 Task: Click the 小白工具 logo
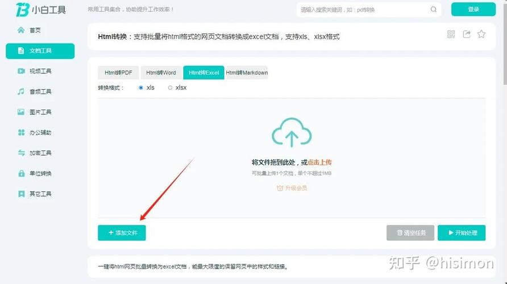click(x=41, y=10)
